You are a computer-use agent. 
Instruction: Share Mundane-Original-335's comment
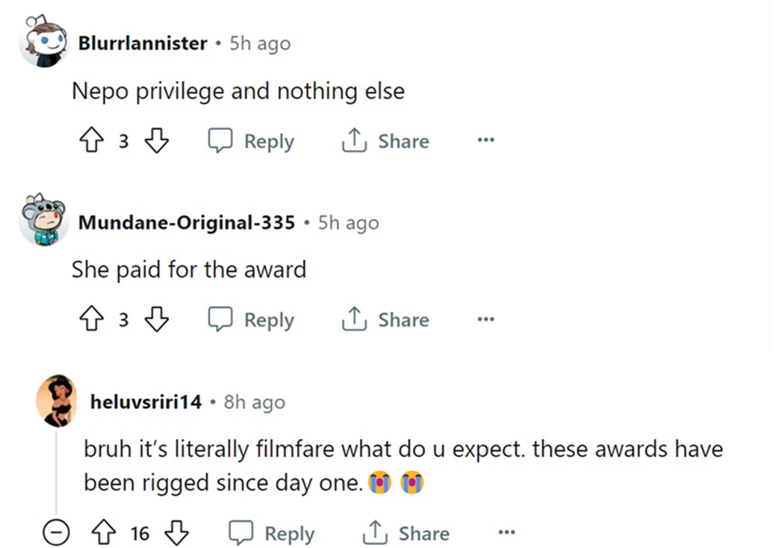(385, 320)
